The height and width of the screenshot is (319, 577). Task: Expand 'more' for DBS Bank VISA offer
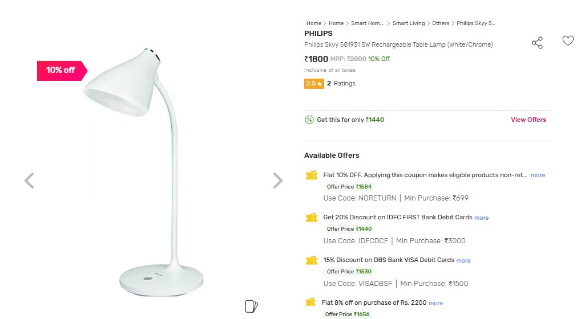[x=463, y=260]
